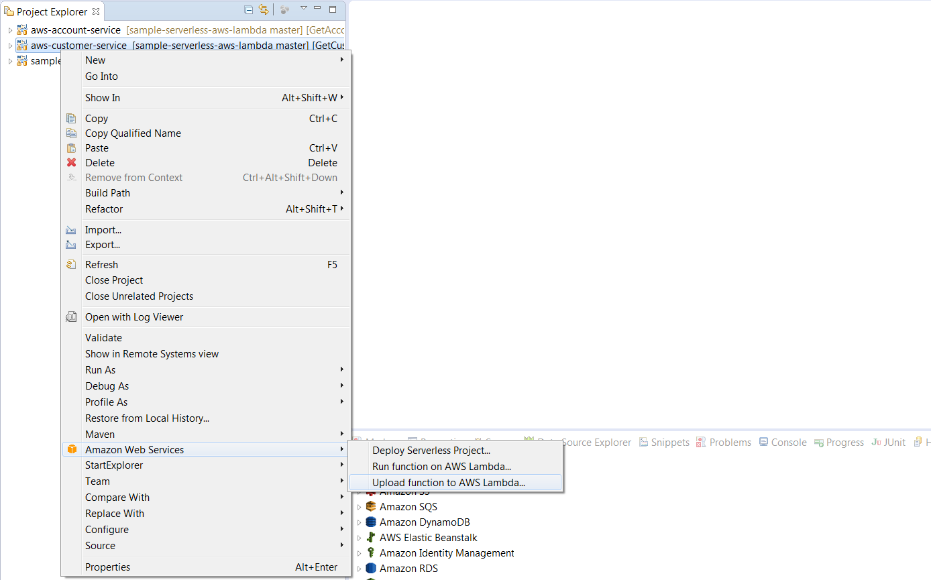Open project Properties from the context menu

[x=206, y=567]
